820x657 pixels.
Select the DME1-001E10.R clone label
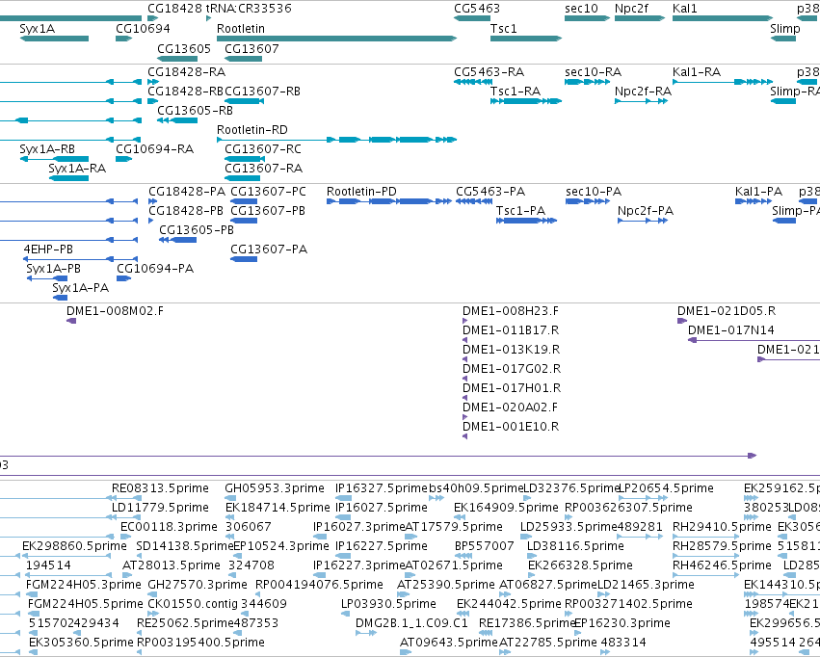(x=511, y=428)
